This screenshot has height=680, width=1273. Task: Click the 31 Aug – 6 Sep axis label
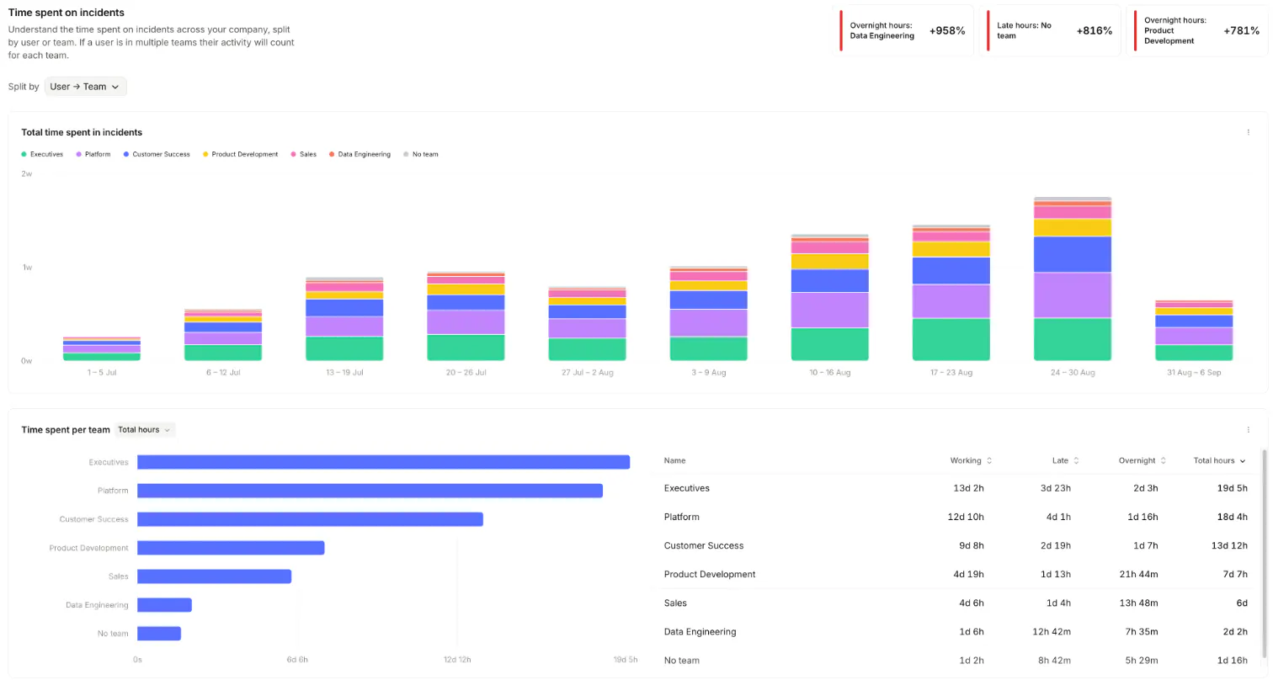pos(1194,372)
